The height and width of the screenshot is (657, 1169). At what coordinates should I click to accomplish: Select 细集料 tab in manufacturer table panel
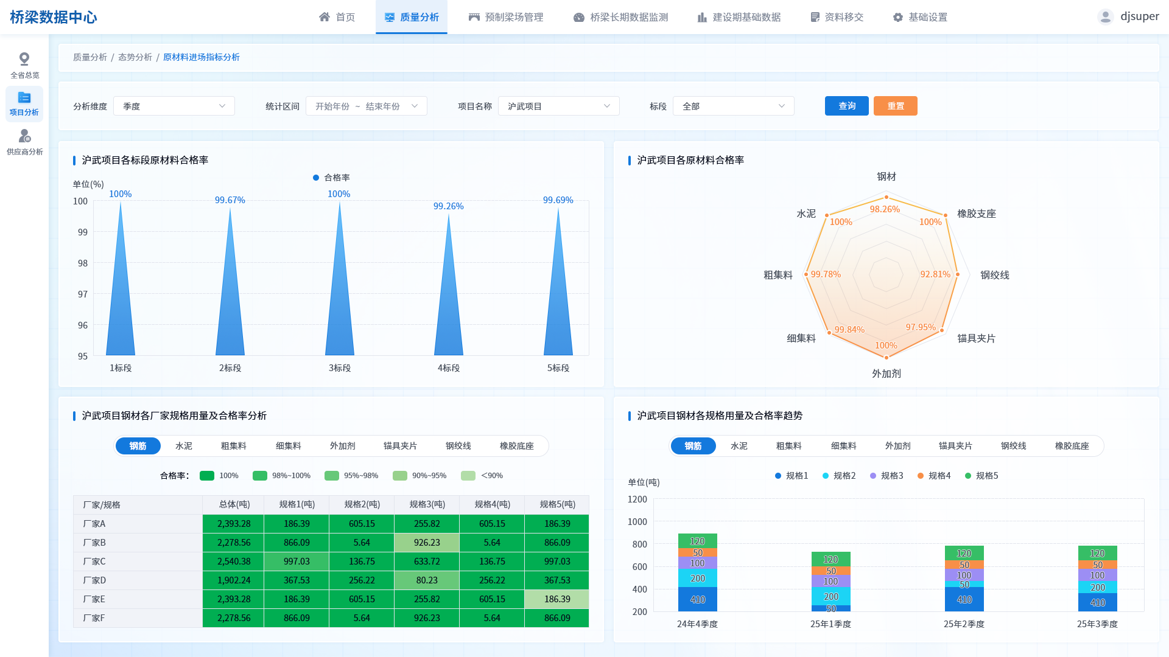[x=289, y=446]
